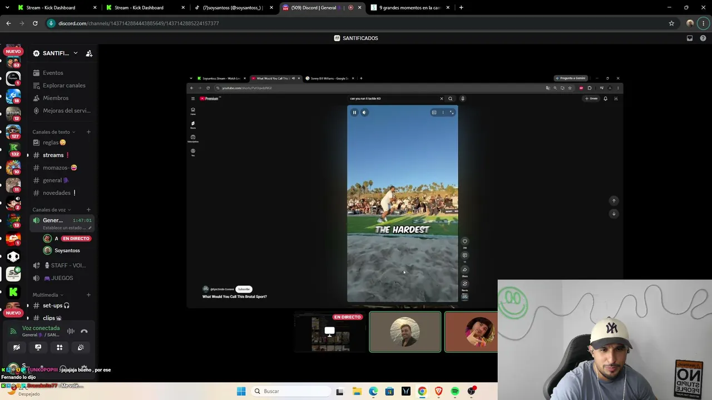Add a channel to Canales de texto
Screen dimensions: 712x400
point(88,132)
